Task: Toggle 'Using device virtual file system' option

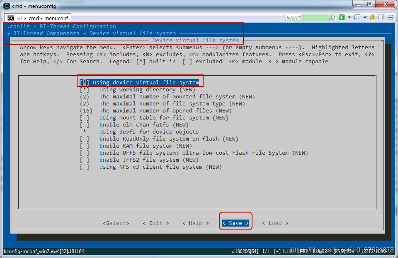Action: tap(139, 82)
